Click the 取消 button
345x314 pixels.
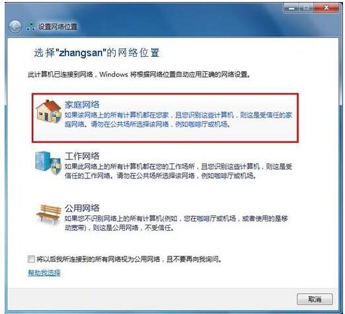315,299
